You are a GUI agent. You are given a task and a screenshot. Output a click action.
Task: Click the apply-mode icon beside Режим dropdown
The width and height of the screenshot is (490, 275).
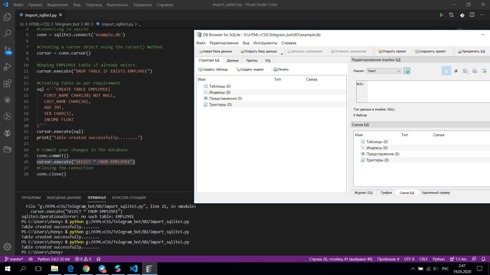pos(407,71)
